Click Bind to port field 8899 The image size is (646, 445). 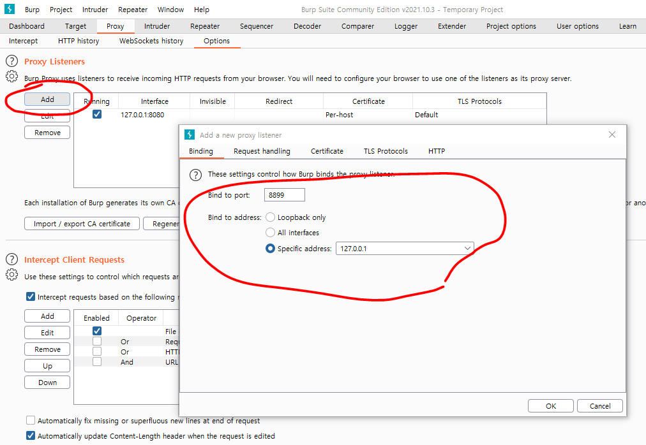coord(284,194)
